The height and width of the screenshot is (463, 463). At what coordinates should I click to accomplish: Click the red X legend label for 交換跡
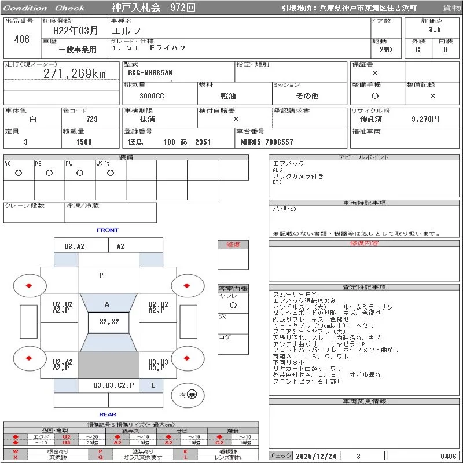[x=16, y=457]
